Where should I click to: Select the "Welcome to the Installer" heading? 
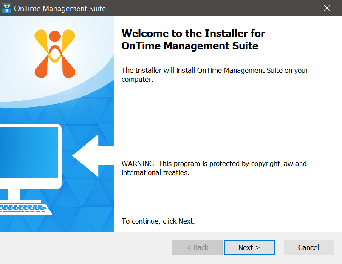coord(193,40)
